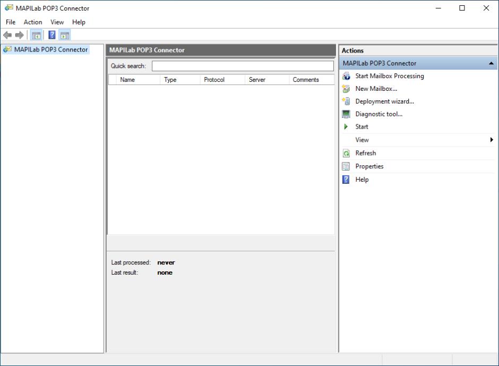Click the 'none' Last result value
Image resolution: width=499 pixels, height=366 pixels.
pyautogui.click(x=165, y=273)
